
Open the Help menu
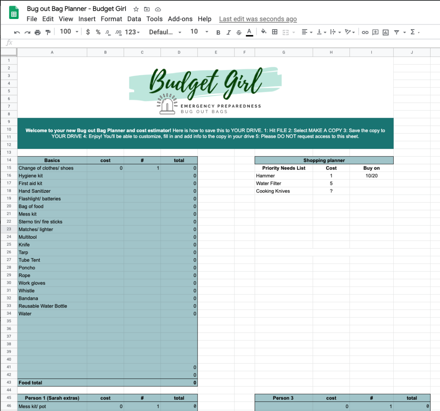(204, 19)
